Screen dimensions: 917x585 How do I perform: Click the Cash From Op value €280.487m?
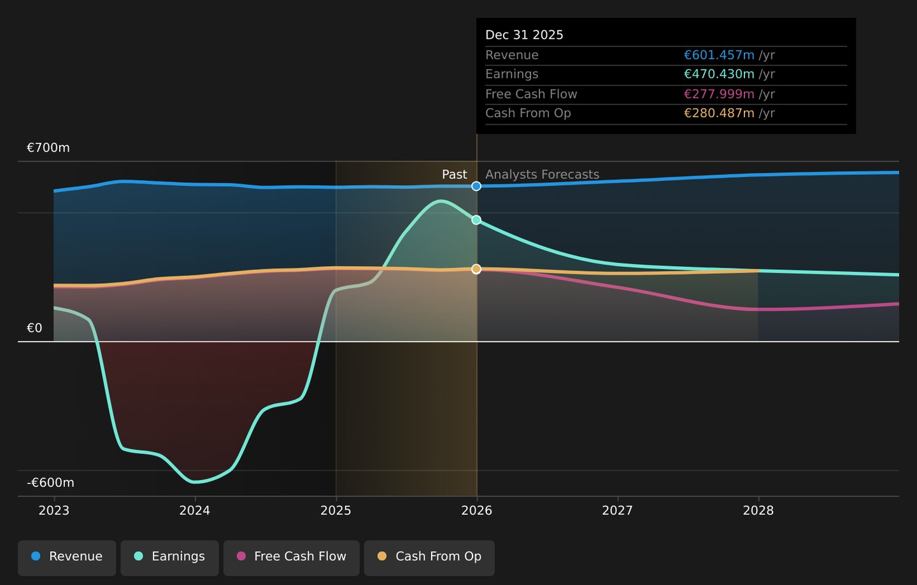coord(719,113)
